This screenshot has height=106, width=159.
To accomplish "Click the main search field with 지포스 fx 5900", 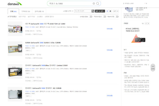I will point(70,3).
